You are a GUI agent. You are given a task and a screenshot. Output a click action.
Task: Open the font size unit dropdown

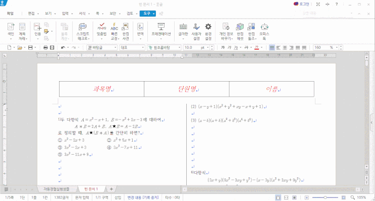click(x=207, y=47)
